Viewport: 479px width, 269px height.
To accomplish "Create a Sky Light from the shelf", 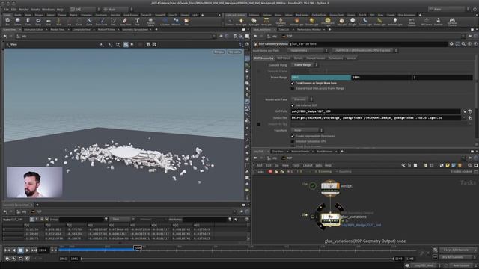I will [341, 22].
